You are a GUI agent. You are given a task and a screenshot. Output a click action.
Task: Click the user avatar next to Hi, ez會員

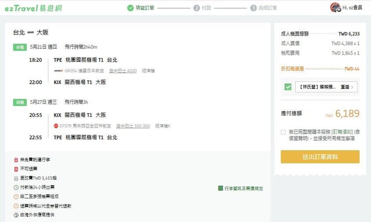pyautogui.click(x=335, y=7)
